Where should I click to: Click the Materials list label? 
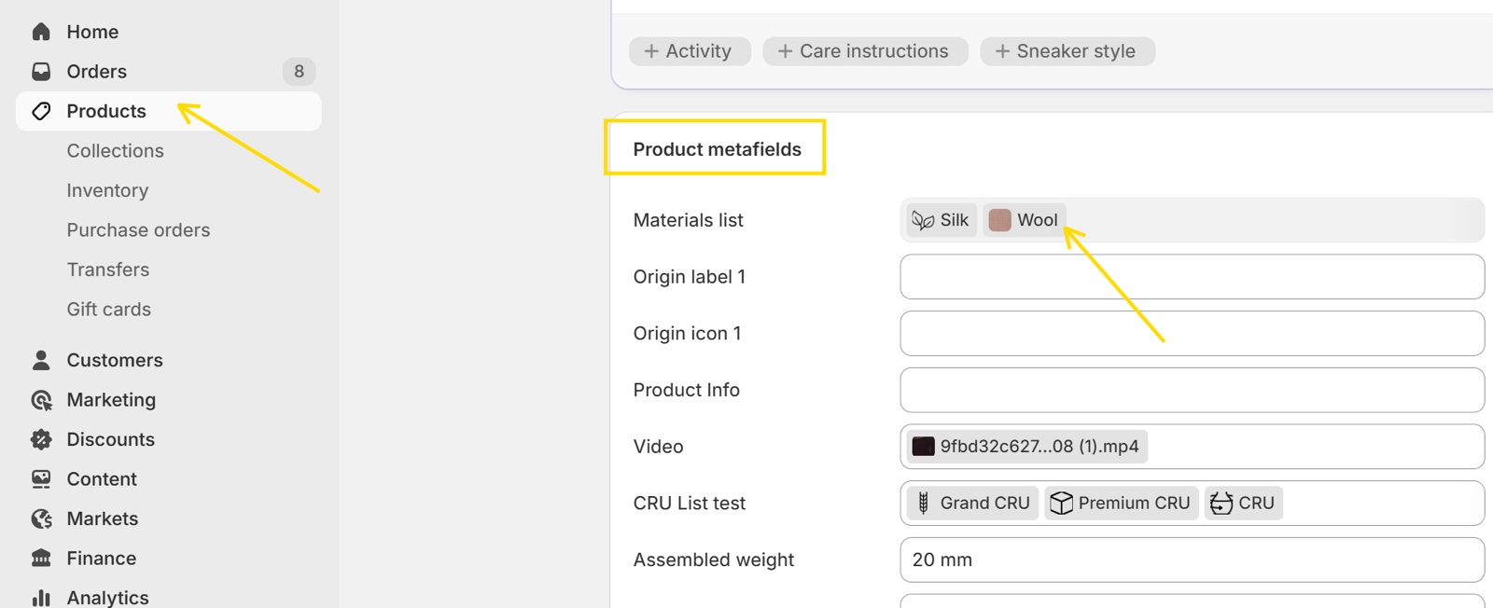coord(688,220)
